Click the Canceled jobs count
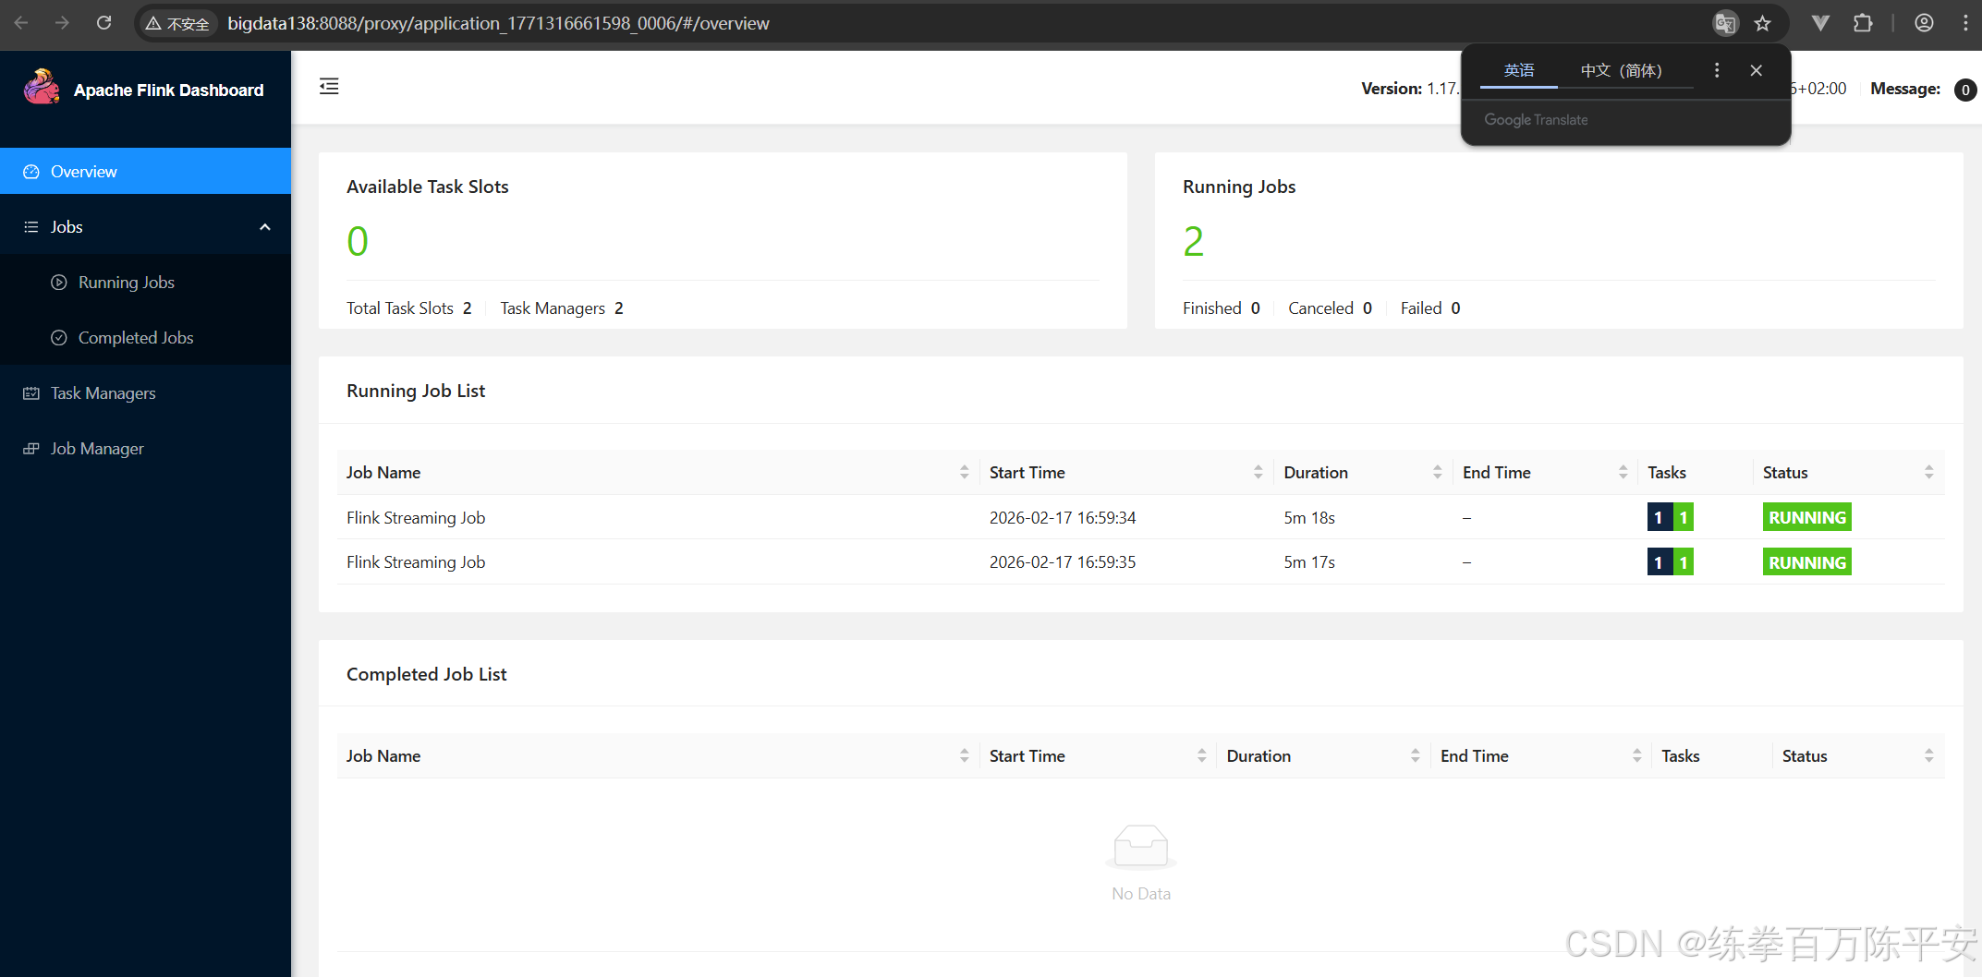The image size is (1982, 977). click(1367, 308)
